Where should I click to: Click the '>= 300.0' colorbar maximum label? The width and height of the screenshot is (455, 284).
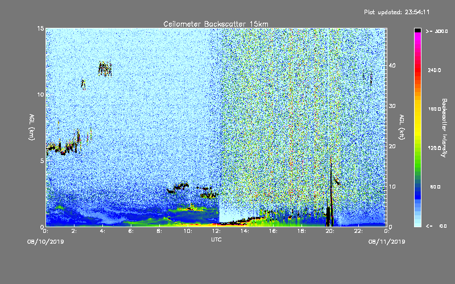click(x=437, y=31)
